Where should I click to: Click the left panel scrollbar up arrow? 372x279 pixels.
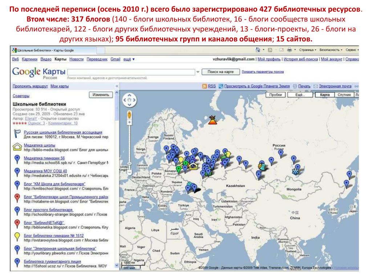click(x=117, y=93)
